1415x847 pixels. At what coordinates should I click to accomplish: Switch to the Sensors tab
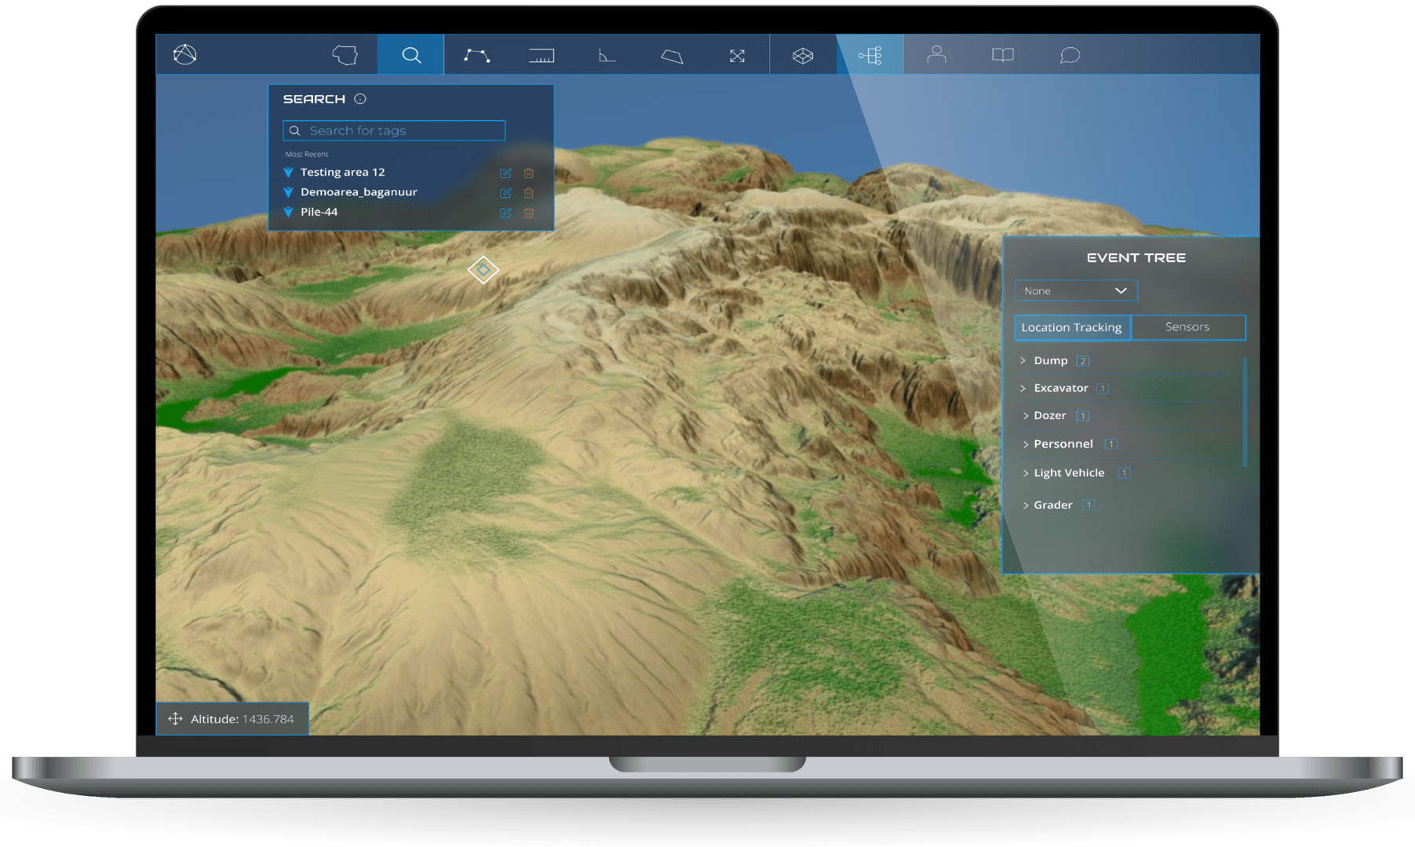pyautogui.click(x=1187, y=327)
